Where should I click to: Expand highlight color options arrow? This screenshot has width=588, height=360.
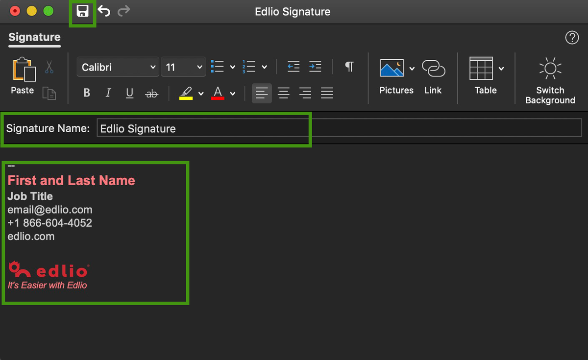click(201, 94)
